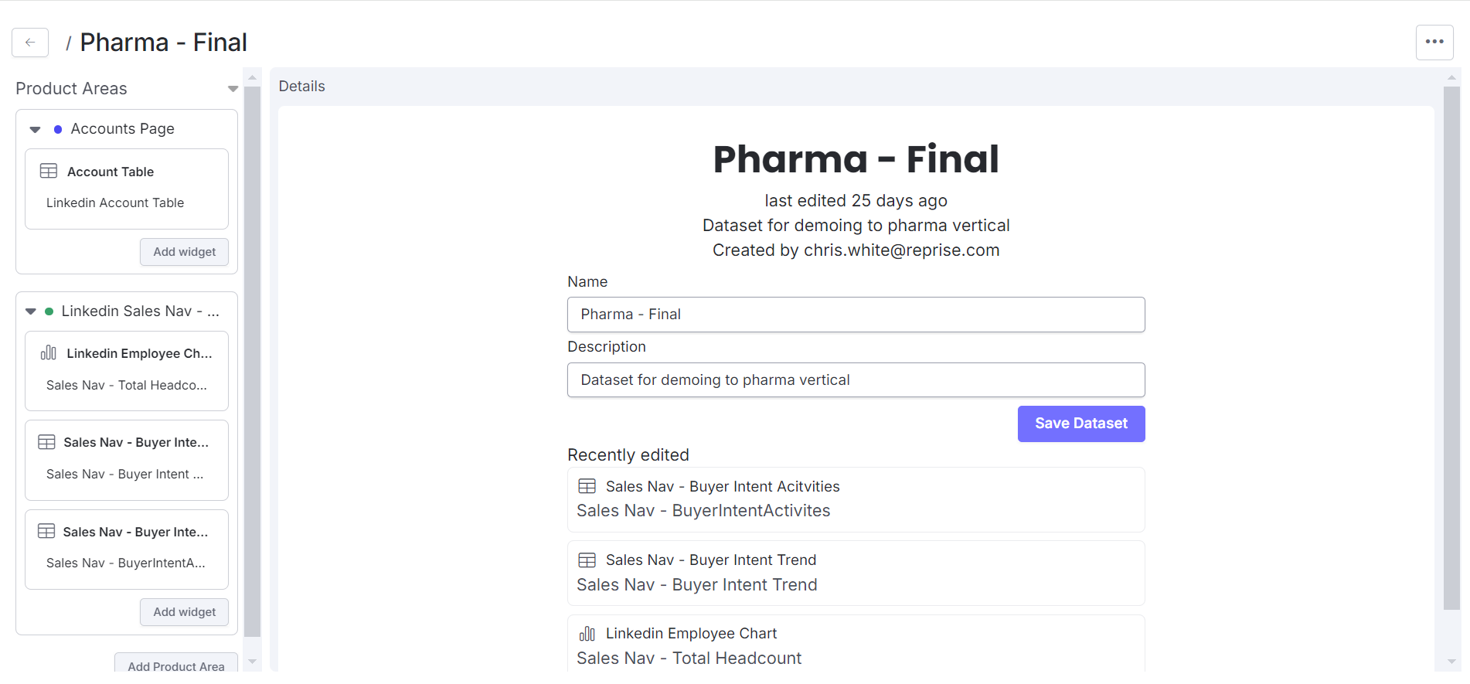Image resolution: width=1470 pixels, height=684 pixels.
Task: Collapse the Linkedin Sales Nav product area
Action: (x=31, y=311)
